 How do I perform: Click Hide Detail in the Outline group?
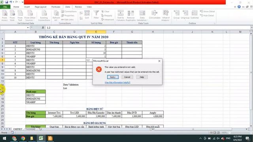coord(207,15)
